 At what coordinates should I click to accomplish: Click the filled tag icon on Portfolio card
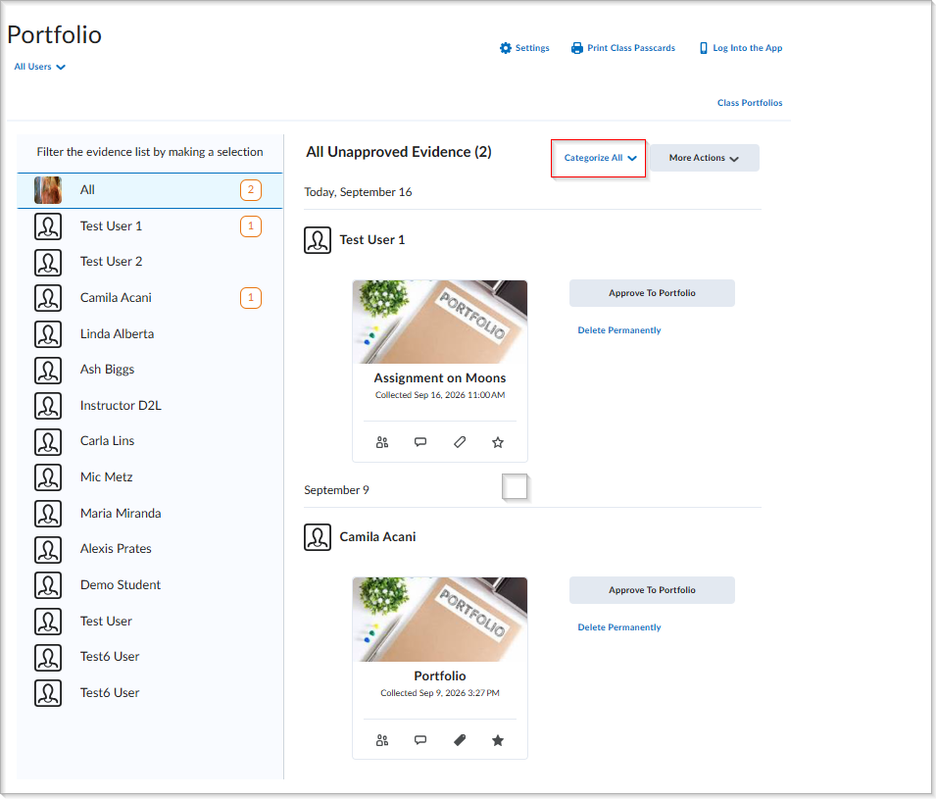click(459, 740)
